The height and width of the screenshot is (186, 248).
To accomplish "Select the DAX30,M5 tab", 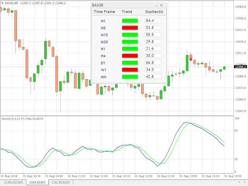I will [x=38, y=183].
